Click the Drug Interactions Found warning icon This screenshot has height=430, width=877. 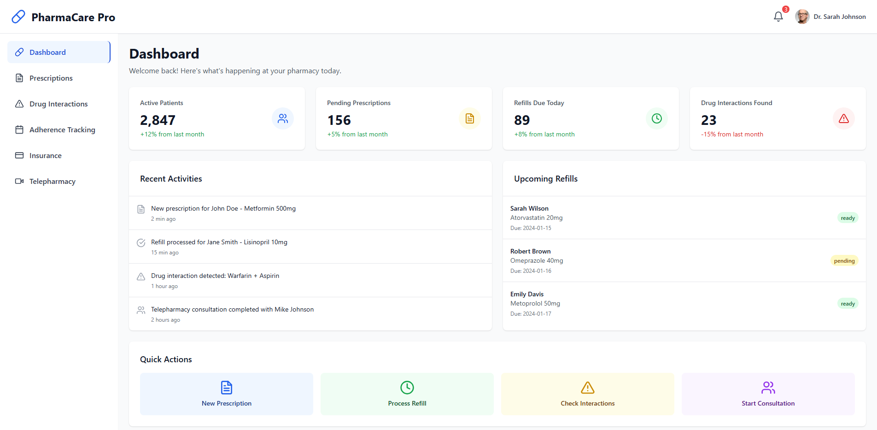click(x=843, y=118)
